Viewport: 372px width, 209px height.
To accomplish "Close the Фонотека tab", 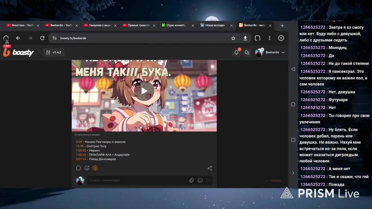I will [38, 26].
